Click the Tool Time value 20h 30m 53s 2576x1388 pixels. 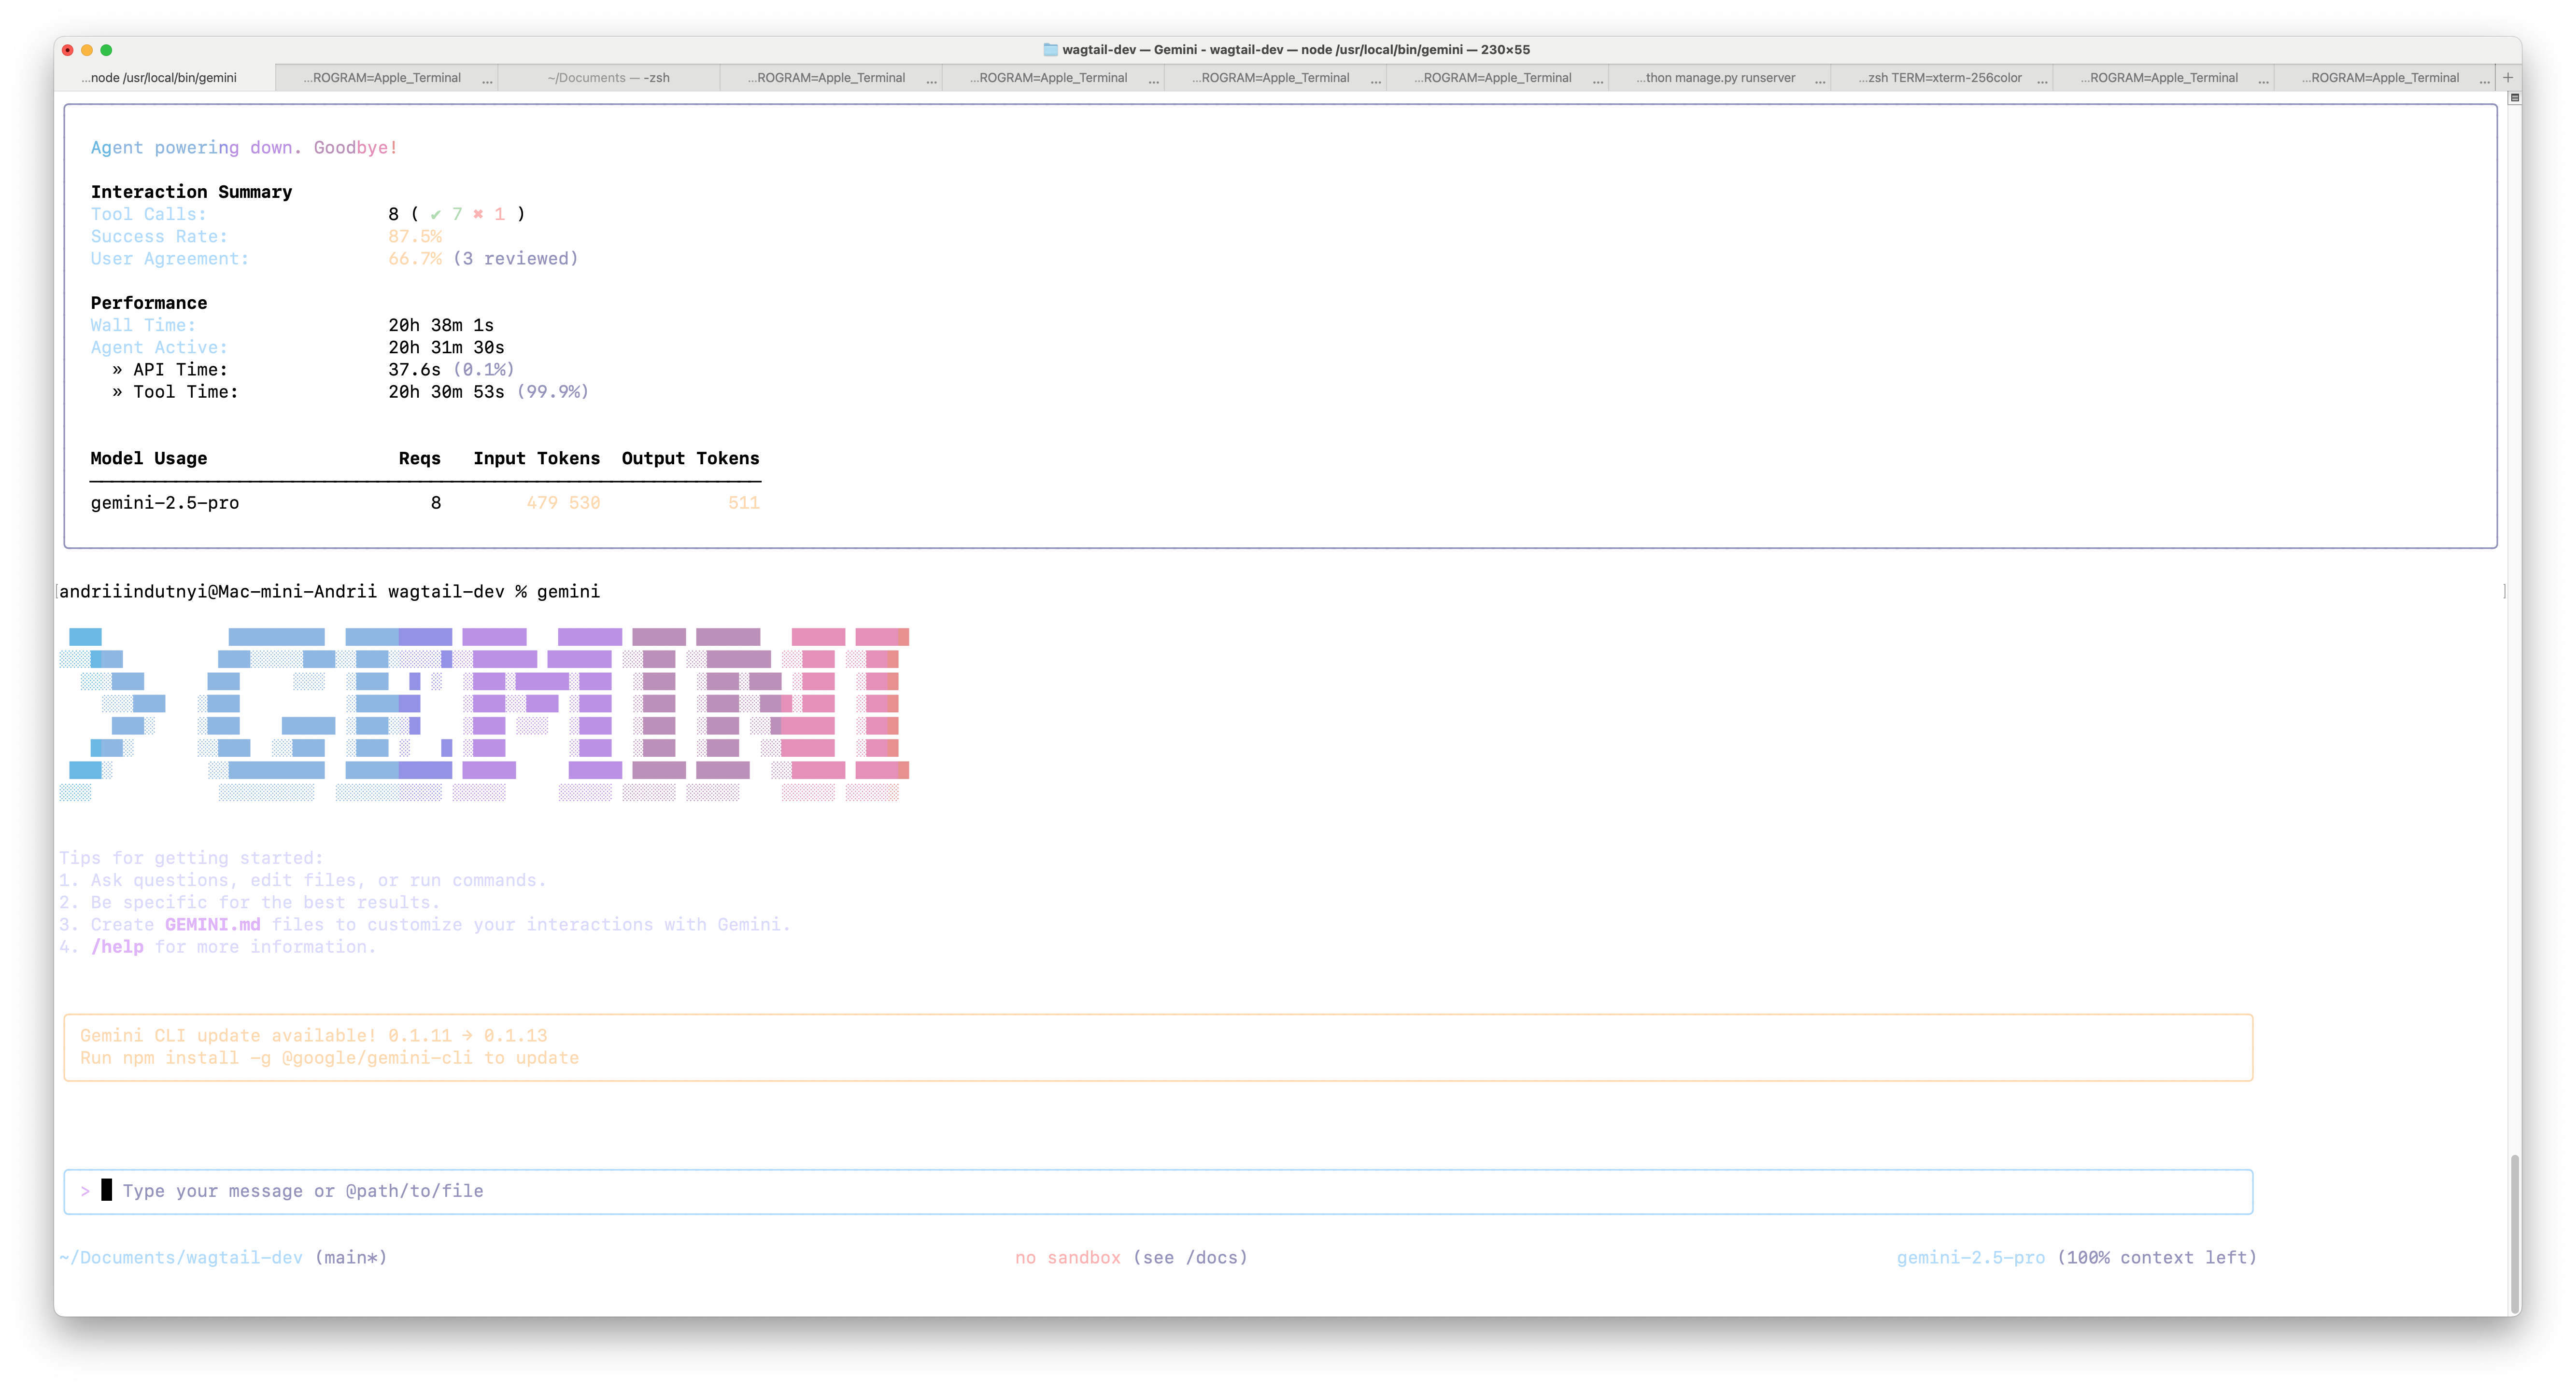coord(446,392)
